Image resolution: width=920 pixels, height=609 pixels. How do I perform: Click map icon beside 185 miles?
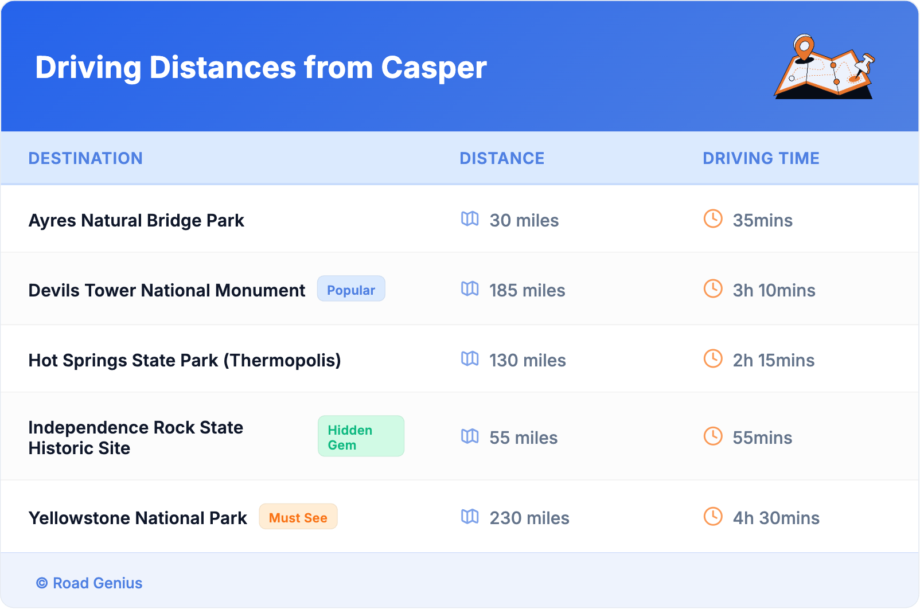[470, 289]
